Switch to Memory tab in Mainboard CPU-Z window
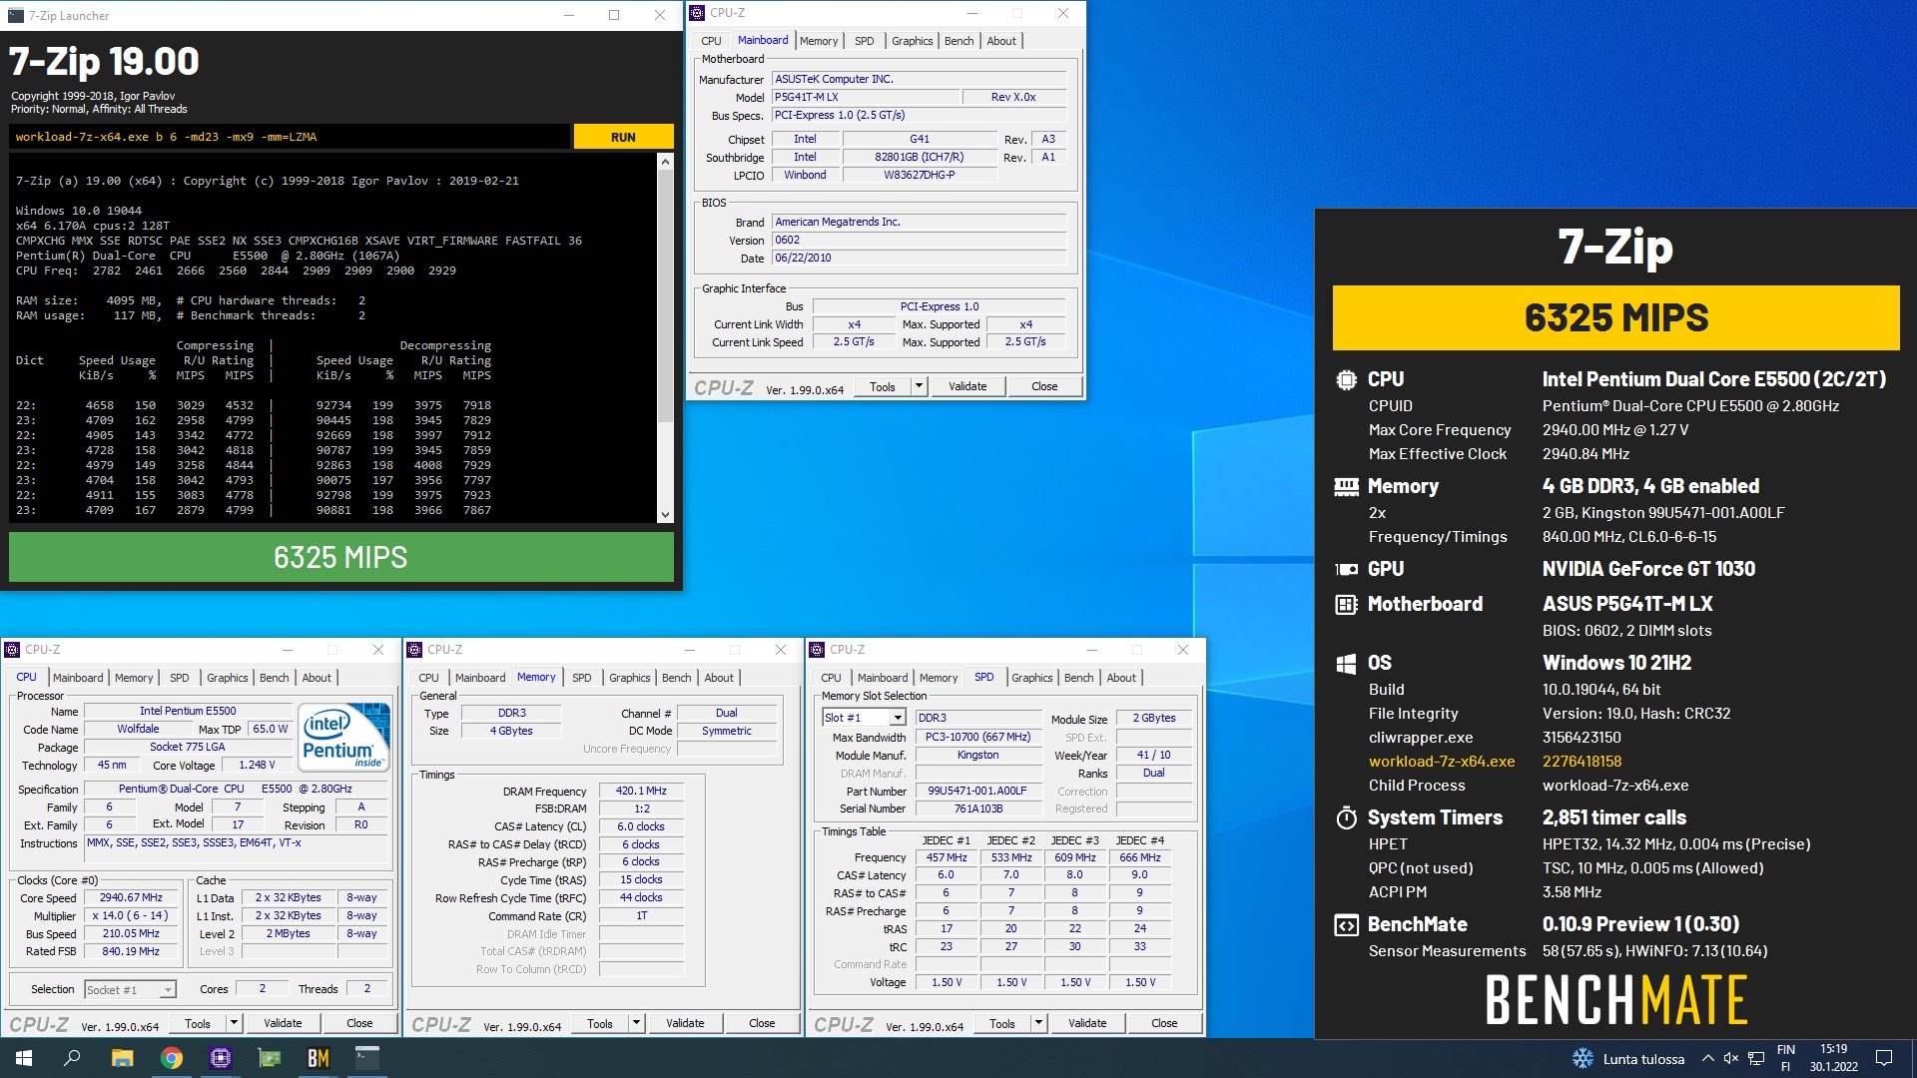Viewport: 1917px width, 1078px height. tap(819, 41)
